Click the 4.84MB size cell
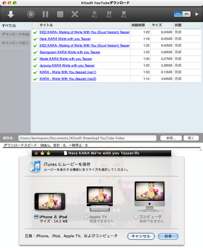203x248 pixels. (162, 79)
